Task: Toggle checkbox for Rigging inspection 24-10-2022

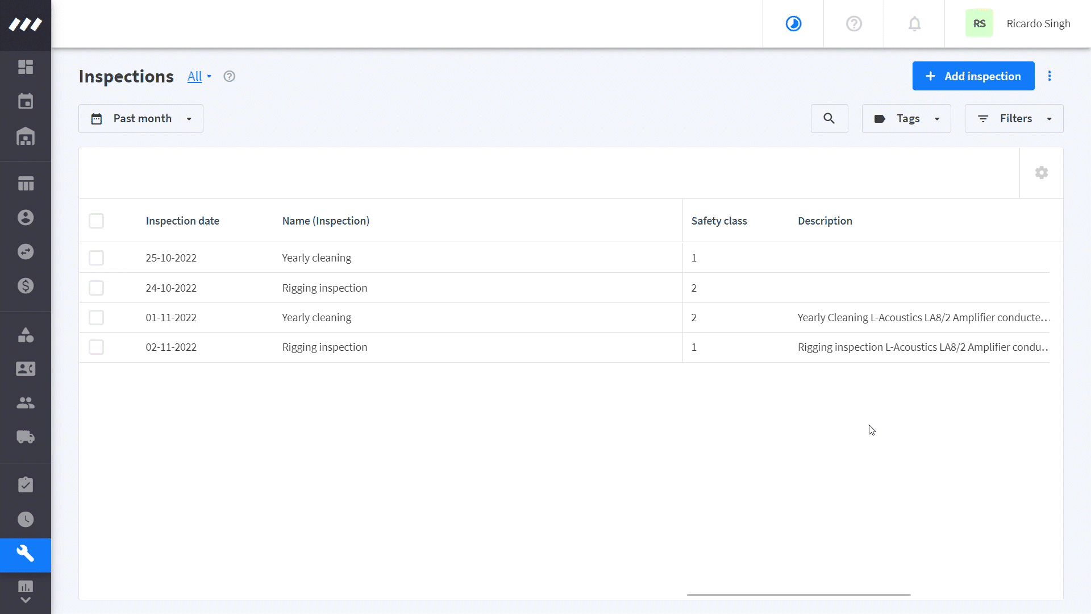Action: coord(96,288)
